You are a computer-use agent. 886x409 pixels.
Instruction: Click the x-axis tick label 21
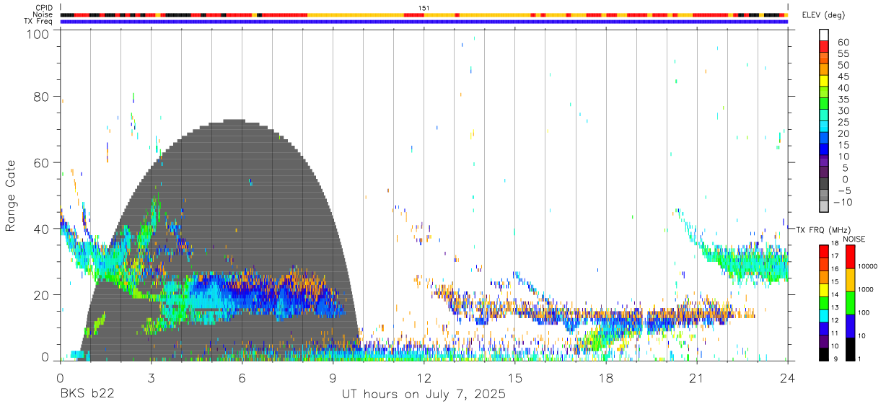click(x=697, y=377)
